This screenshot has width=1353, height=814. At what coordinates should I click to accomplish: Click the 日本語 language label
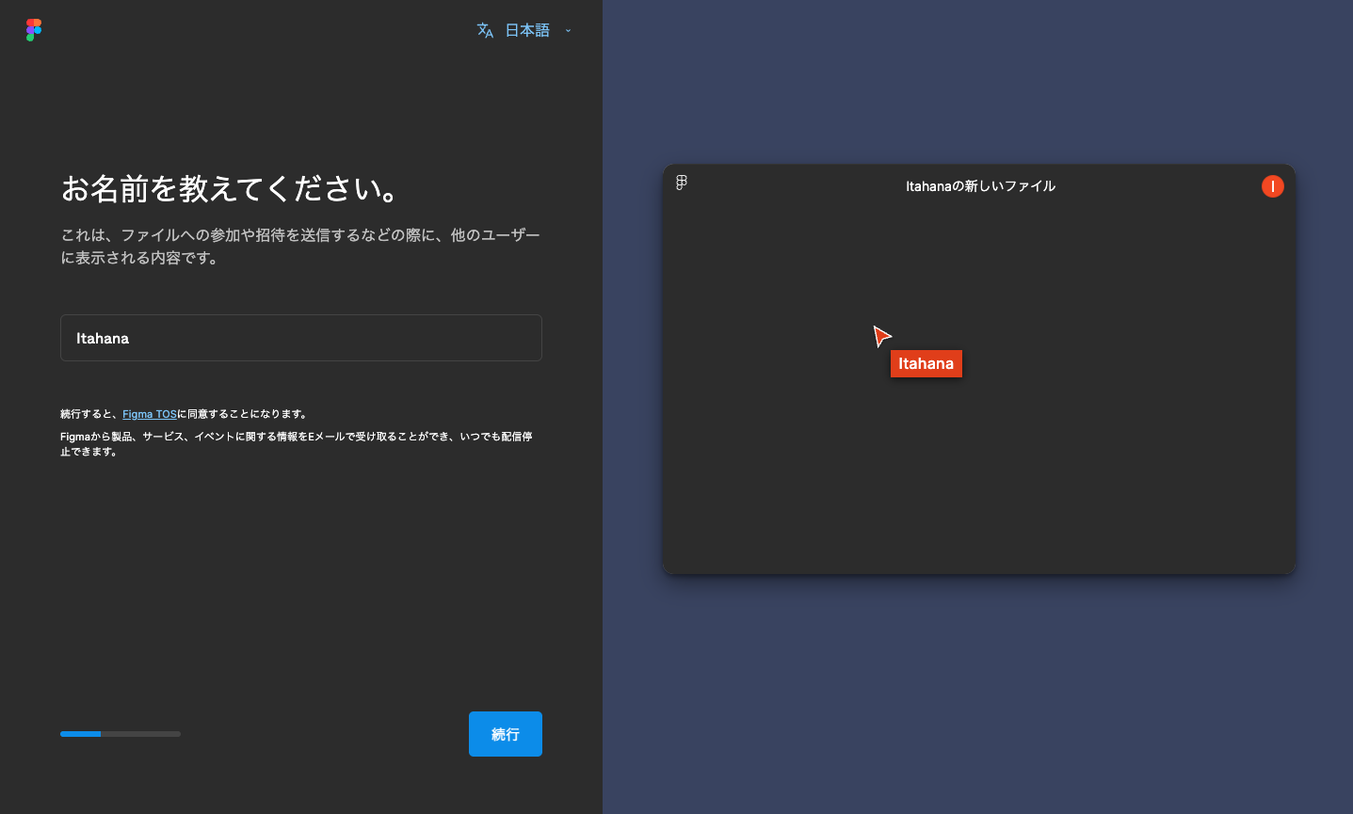point(525,29)
